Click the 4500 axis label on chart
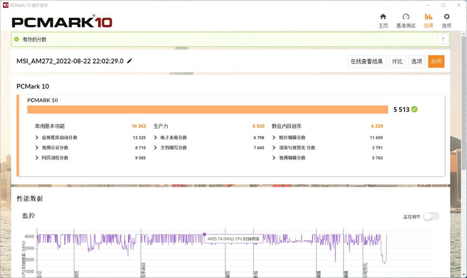 [29, 236]
